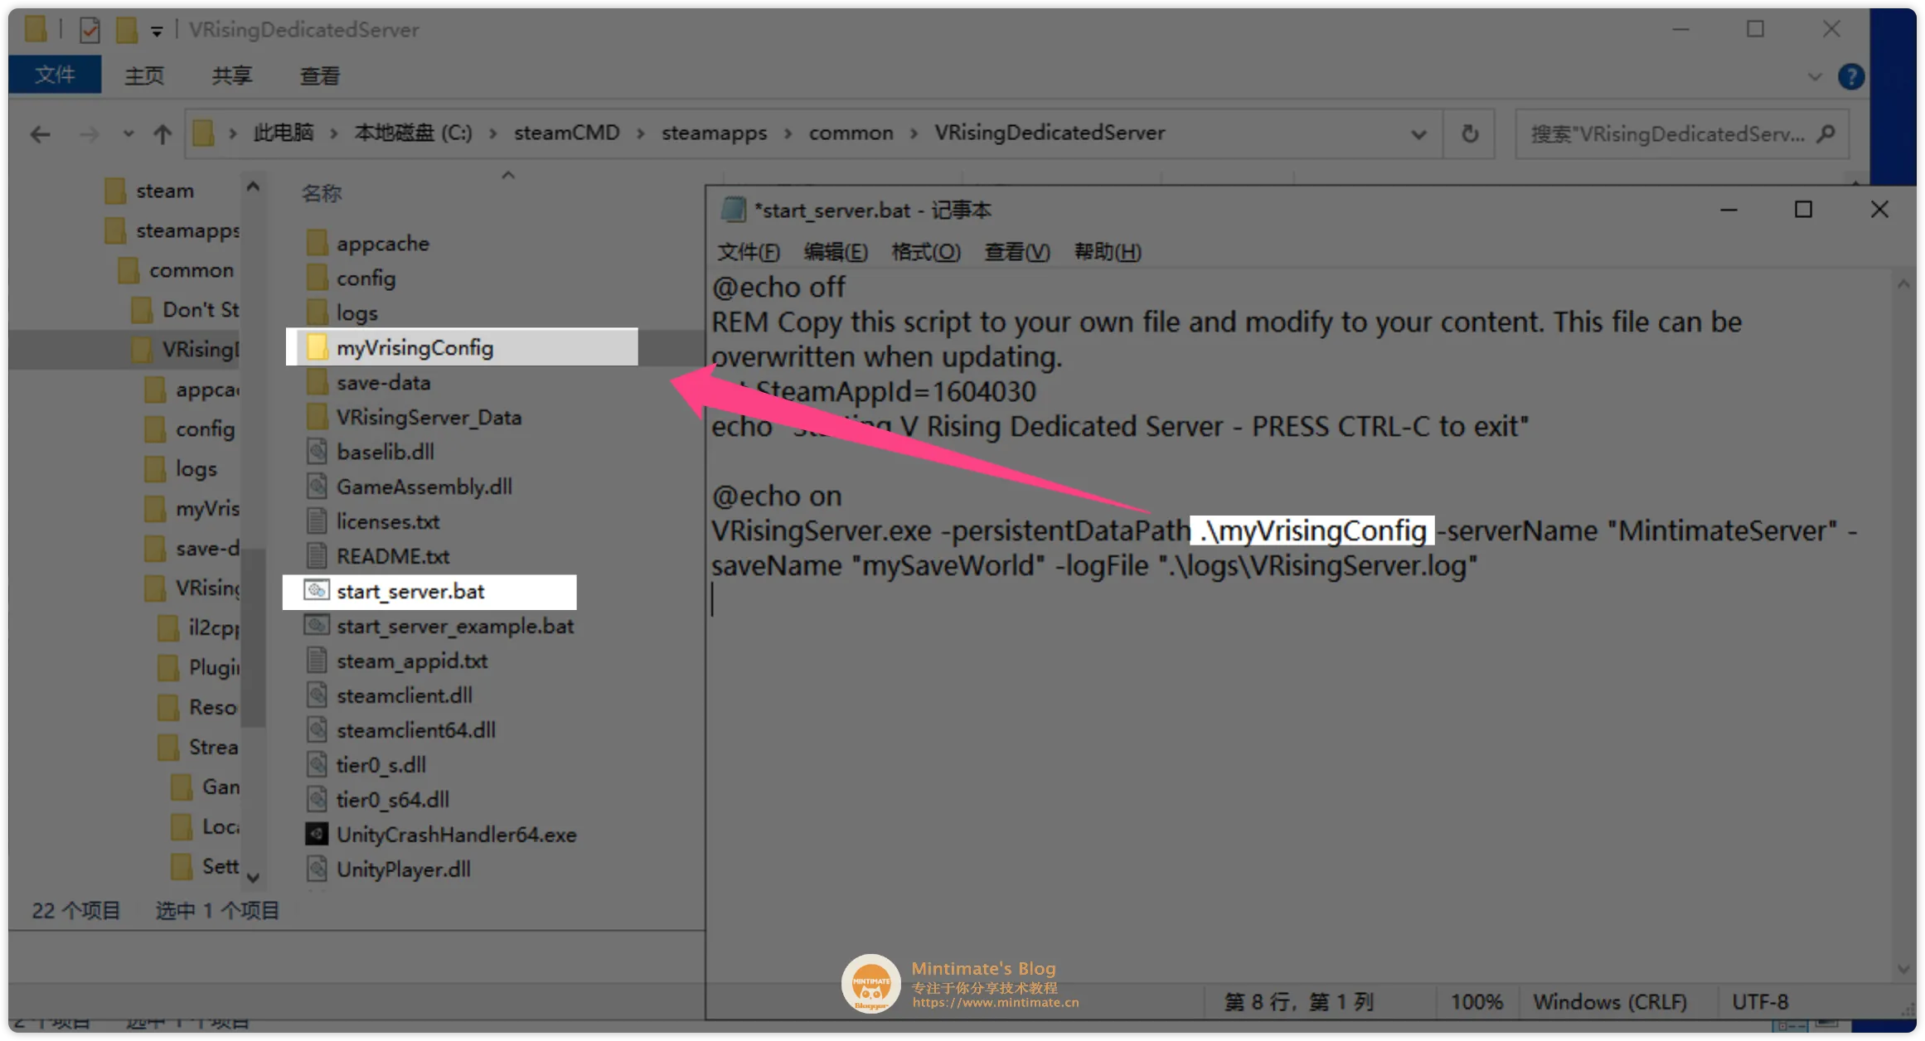
Task: Click the address bar refresh icon
Action: pos(1470,133)
